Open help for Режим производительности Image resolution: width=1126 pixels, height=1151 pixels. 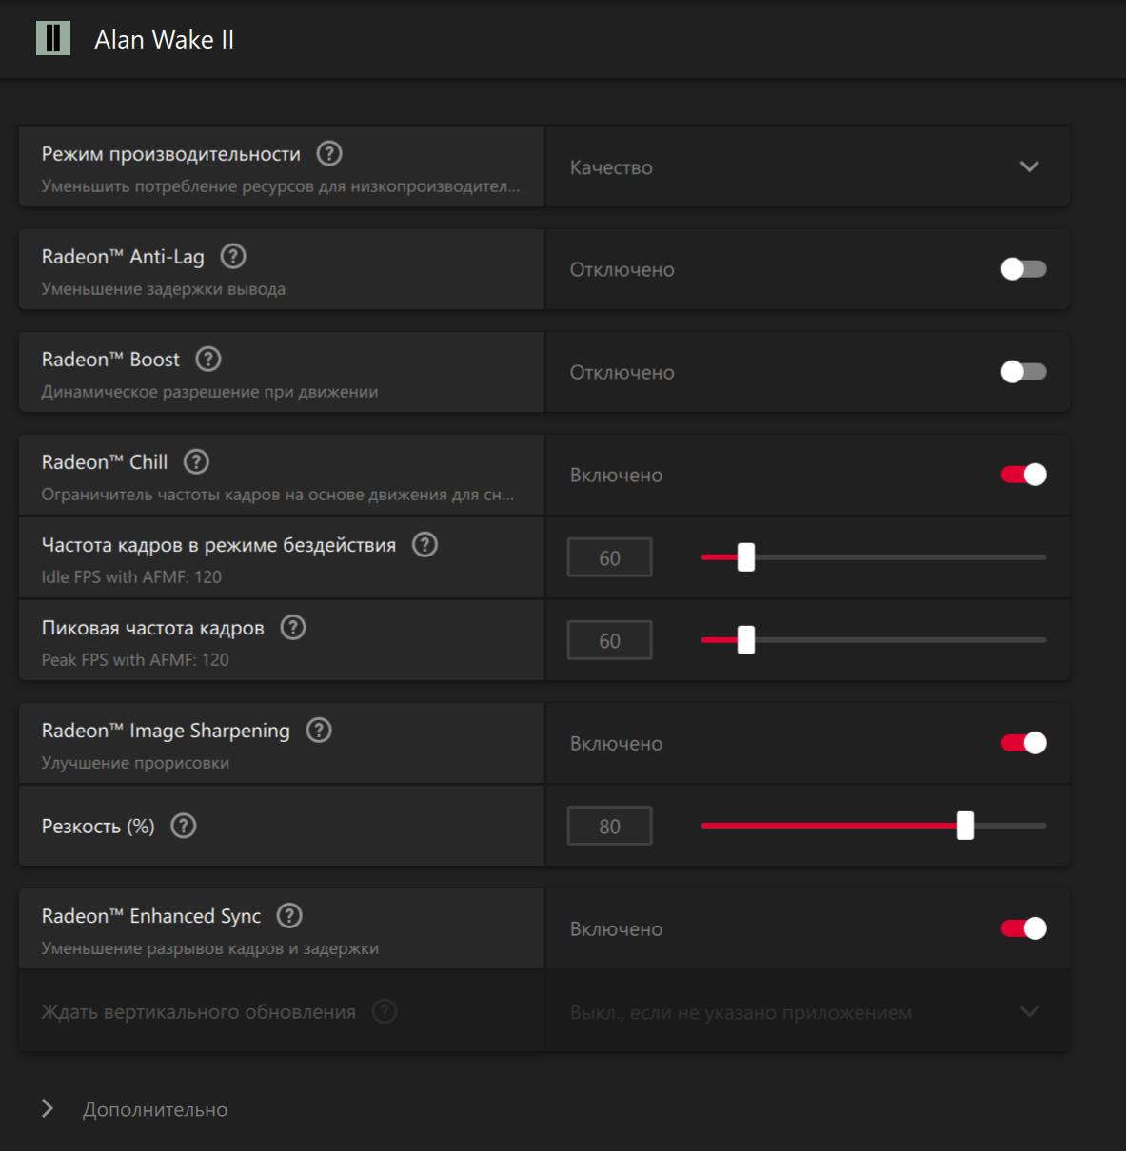[329, 153]
